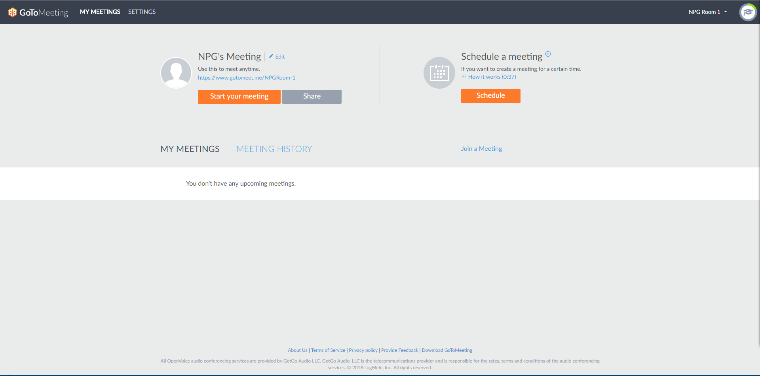Viewport: 760px width, 376px height.
Task: Open the About Us footer link
Action: tap(298, 350)
